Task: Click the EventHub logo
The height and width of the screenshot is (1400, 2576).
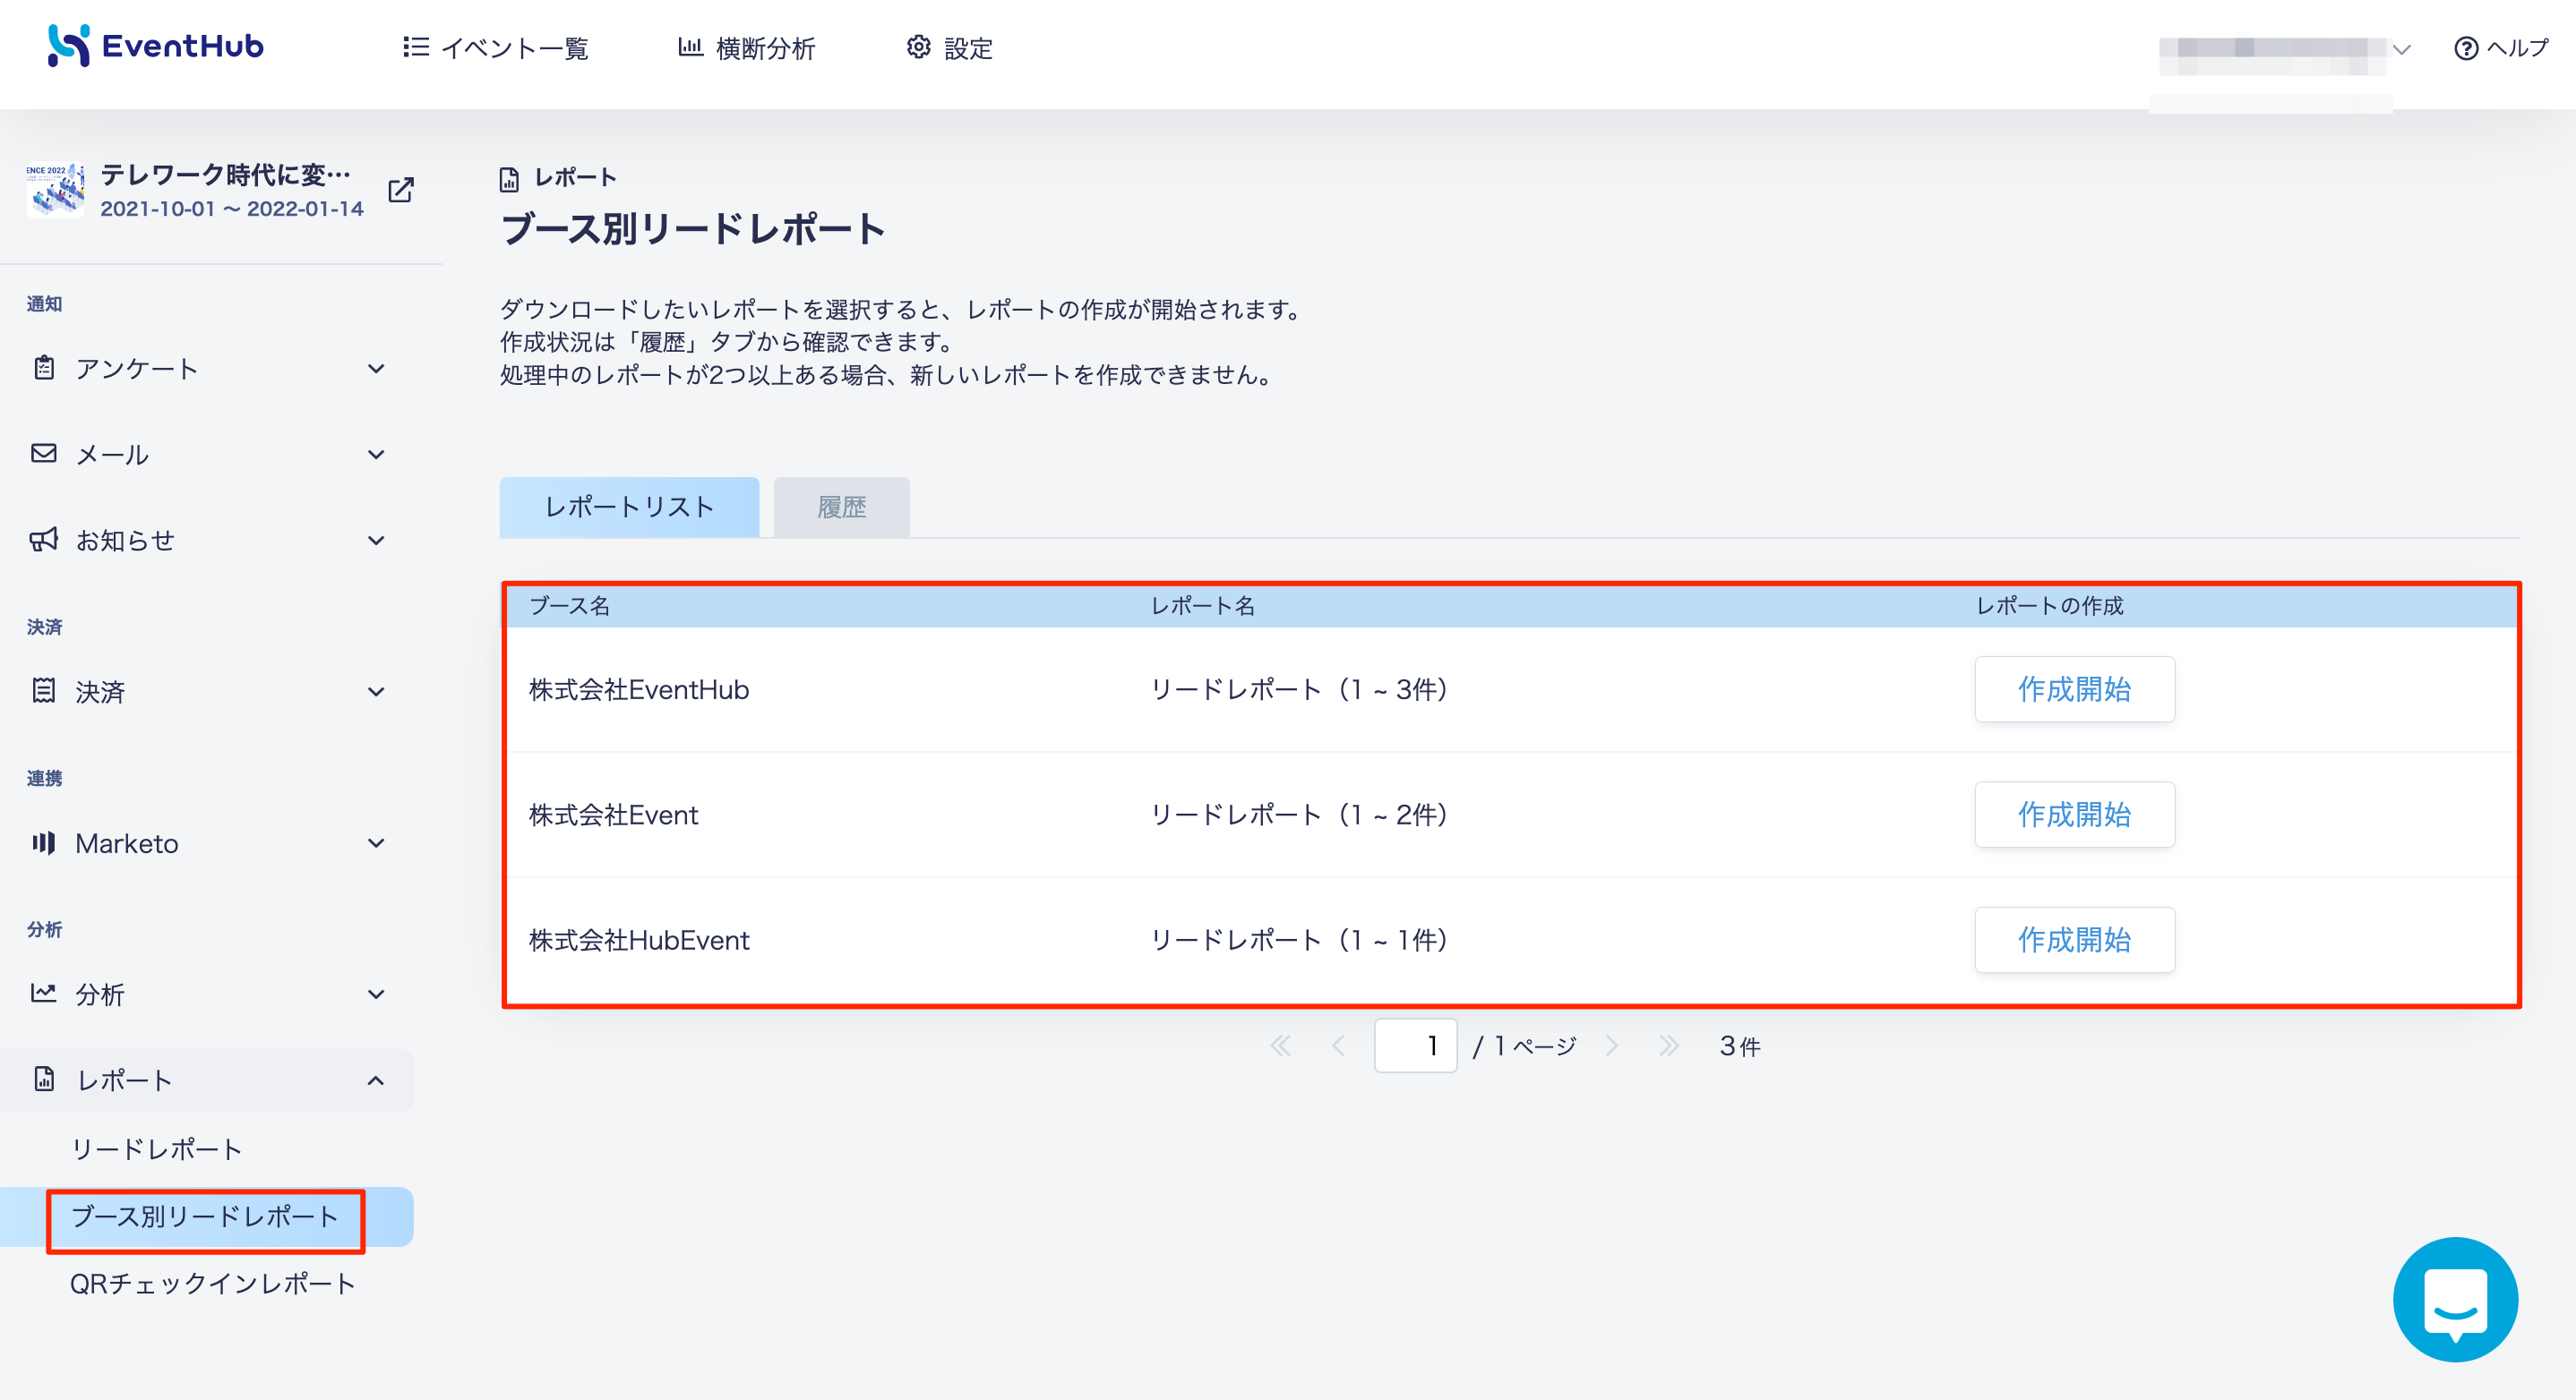Action: pos(156,46)
